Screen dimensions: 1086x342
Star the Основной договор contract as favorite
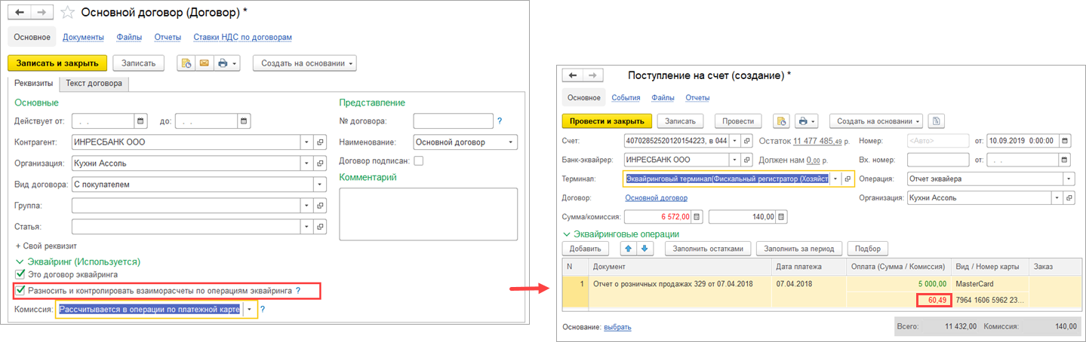pyautogui.click(x=67, y=12)
